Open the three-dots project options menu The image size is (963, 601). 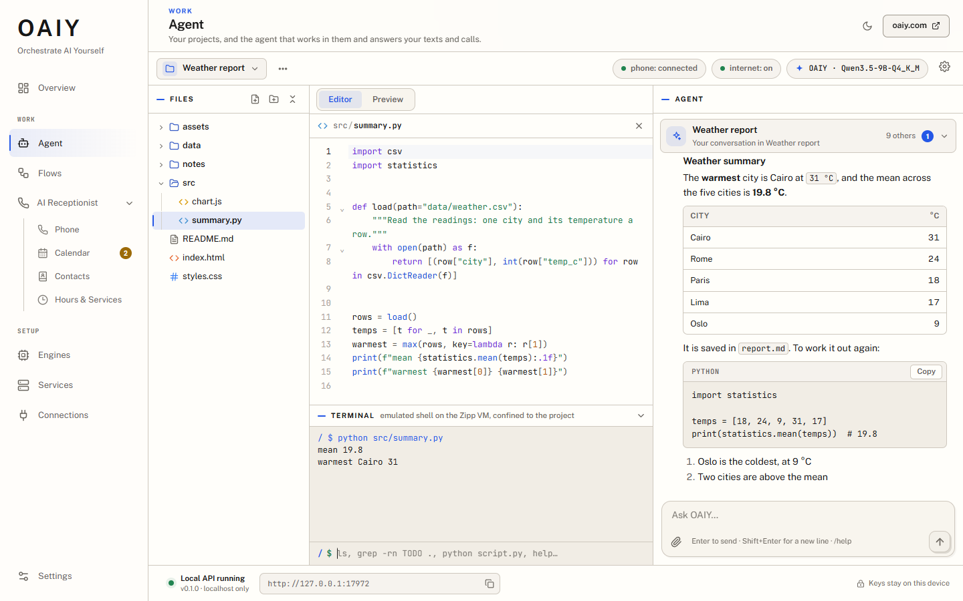coord(283,69)
